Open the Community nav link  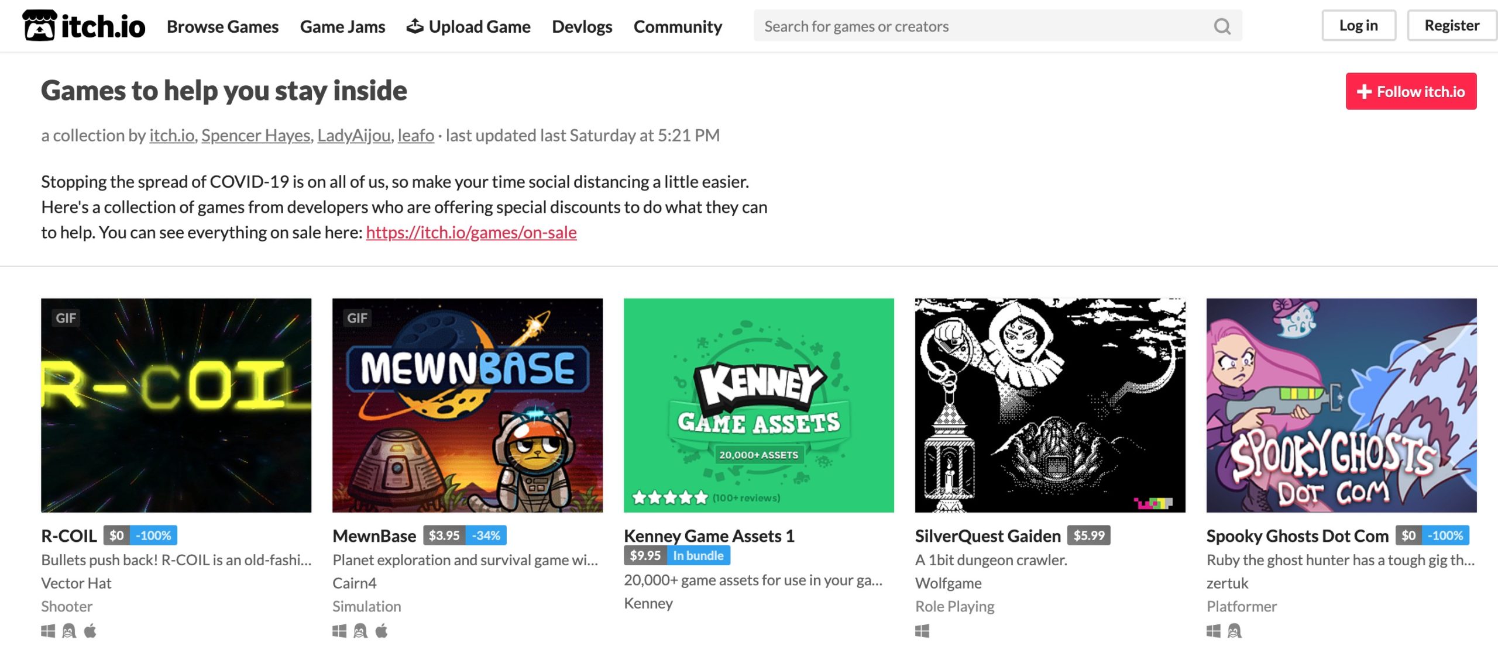click(678, 26)
